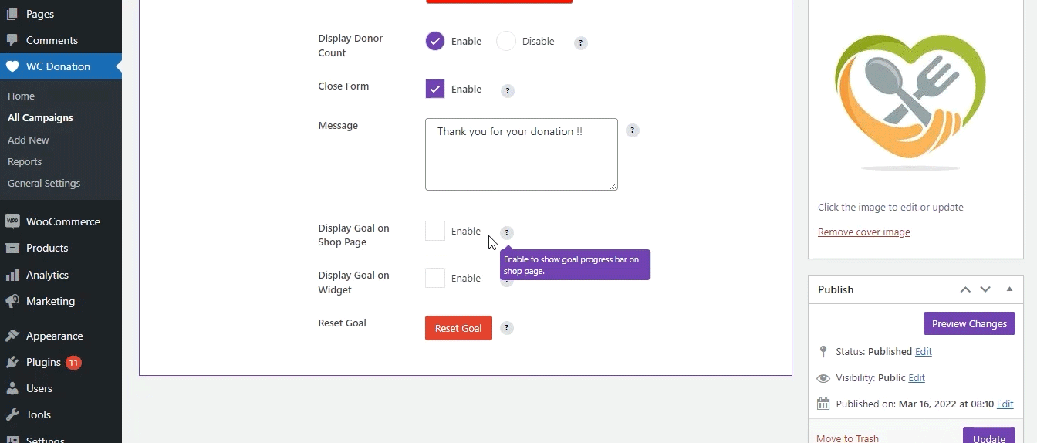Click the Tools wrench icon
Screen dimensions: 1037x443
[x=12, y=414]
